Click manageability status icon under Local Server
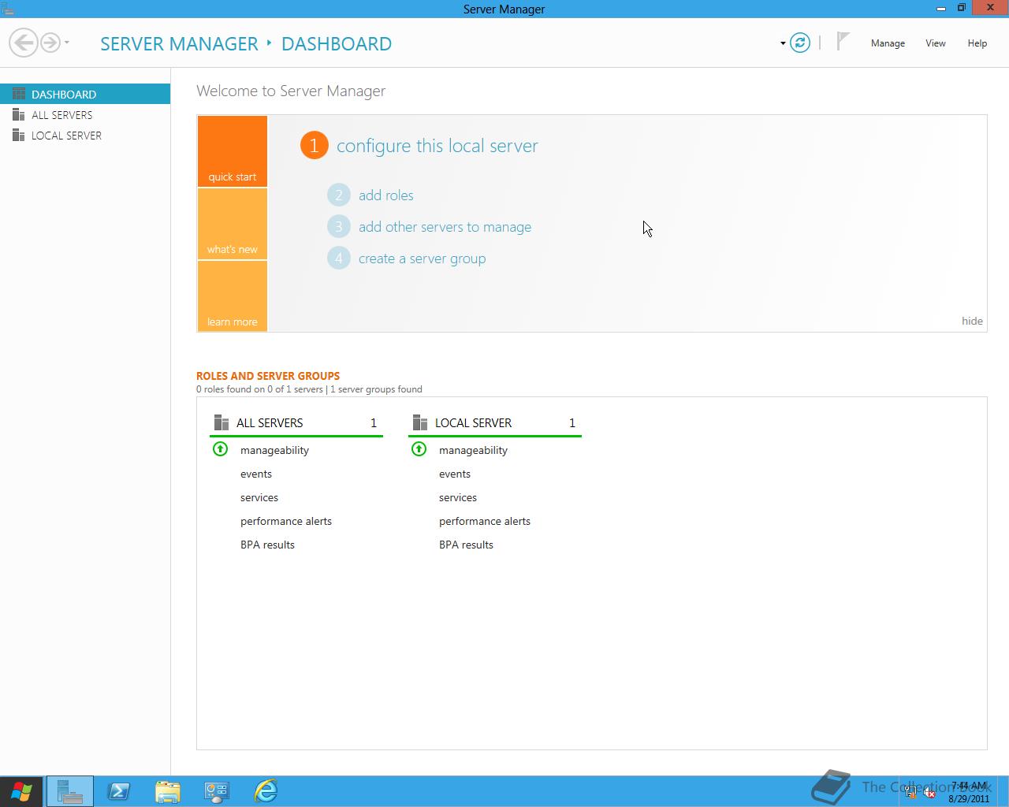The height and width of the screenshot is (807, 1009). click(x=419, y=449)
